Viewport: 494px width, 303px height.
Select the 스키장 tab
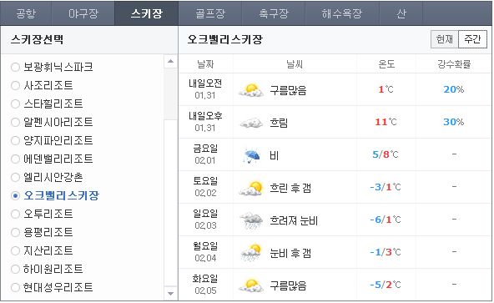click(x=147, y=13)
